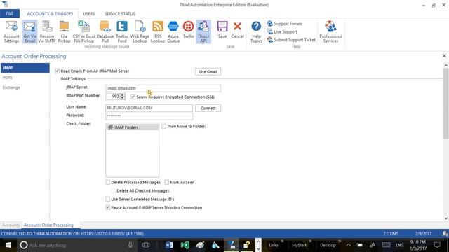
Task: Switch to the USERS tab
Action: 89,14
